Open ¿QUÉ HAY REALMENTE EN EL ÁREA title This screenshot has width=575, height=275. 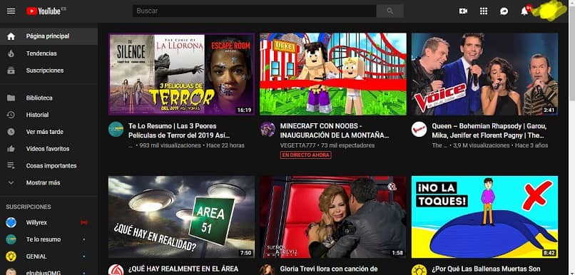(183, 269)
